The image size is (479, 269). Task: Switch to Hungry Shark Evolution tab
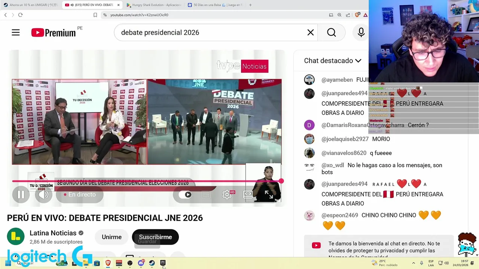pos(153,5)
